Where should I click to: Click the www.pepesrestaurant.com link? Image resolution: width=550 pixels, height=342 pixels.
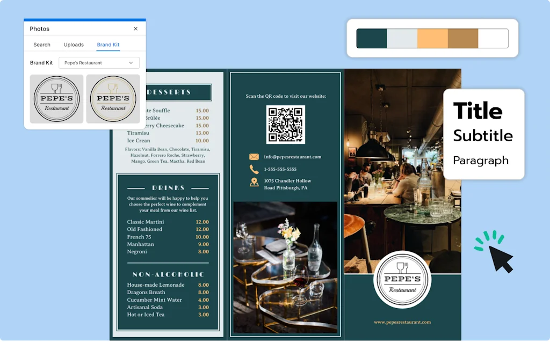(402, 322)
